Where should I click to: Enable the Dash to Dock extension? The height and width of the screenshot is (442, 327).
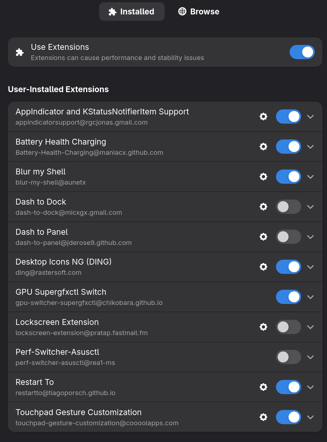point(288,207)
